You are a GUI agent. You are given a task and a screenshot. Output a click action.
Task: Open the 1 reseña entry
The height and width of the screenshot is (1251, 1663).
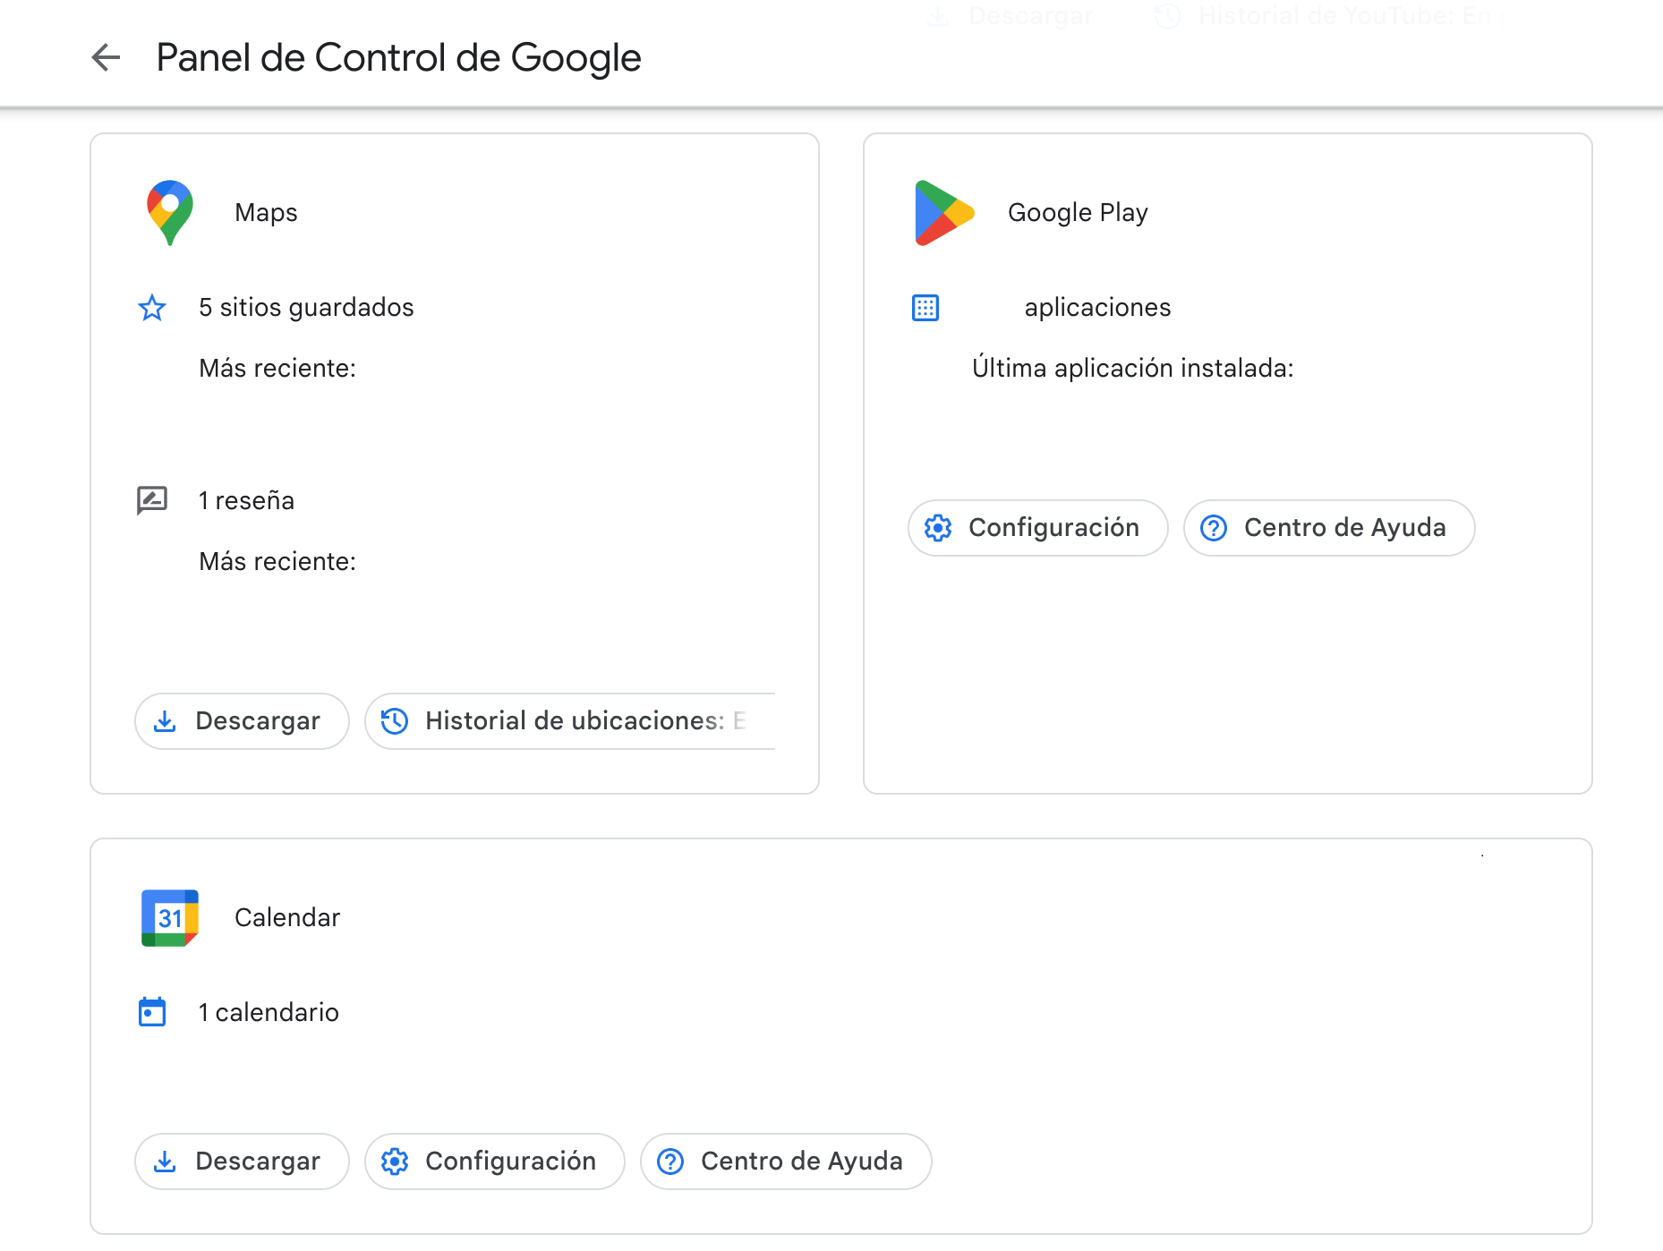point(246,500)
